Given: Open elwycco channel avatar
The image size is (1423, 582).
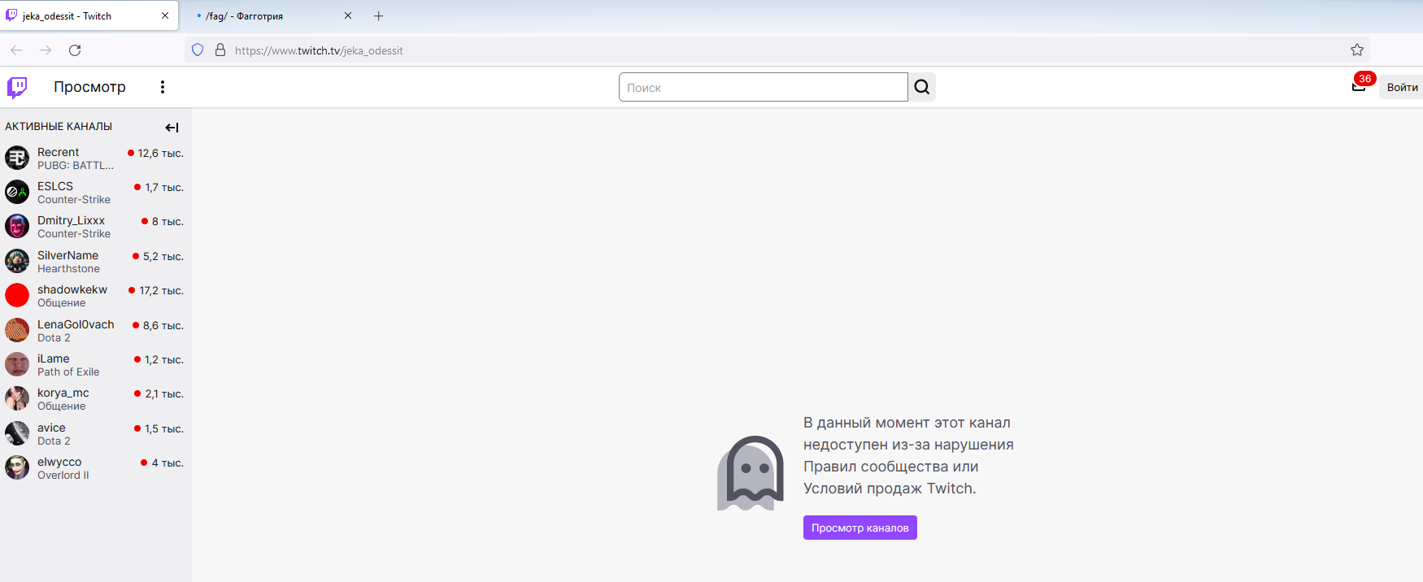Looking at the screenshot, I should tap(17, 467).
